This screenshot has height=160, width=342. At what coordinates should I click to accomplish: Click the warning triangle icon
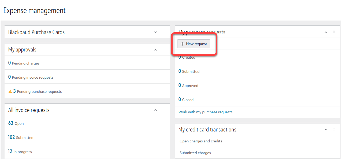pos(10,91)
